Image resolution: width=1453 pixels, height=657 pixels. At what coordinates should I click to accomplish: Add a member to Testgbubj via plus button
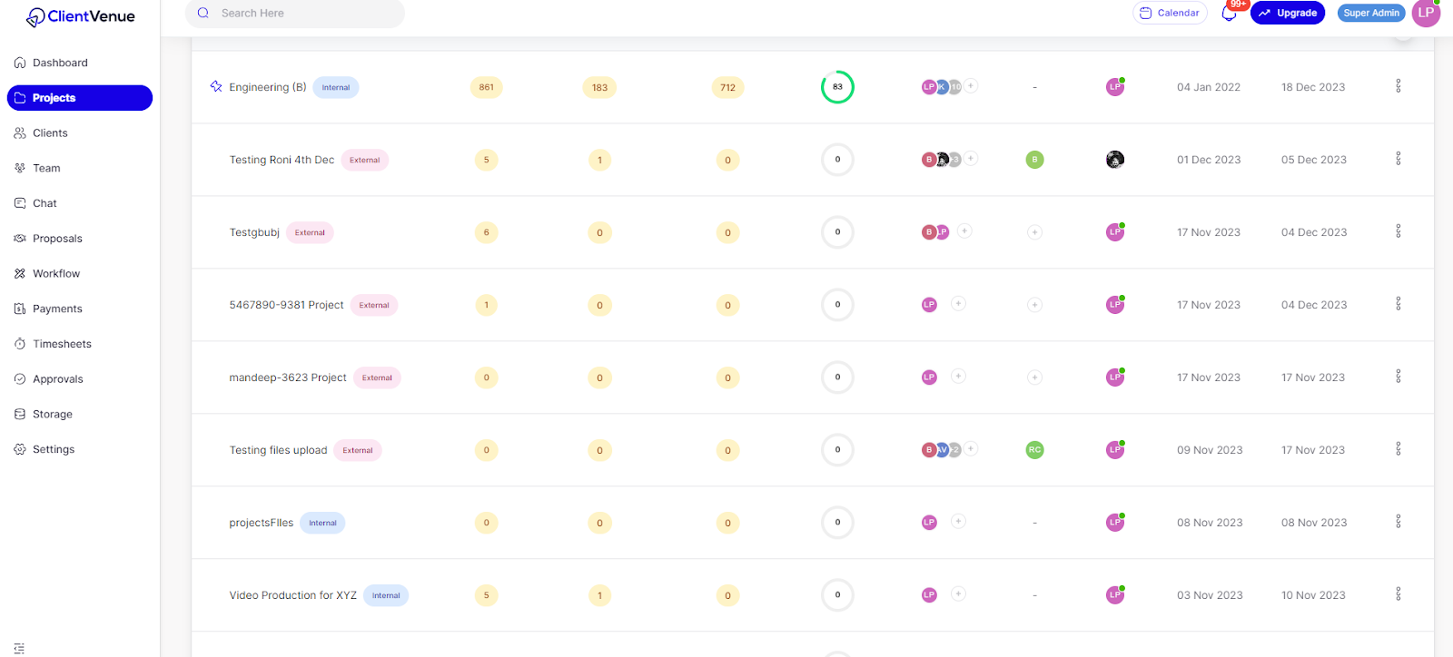click(963, 231)
